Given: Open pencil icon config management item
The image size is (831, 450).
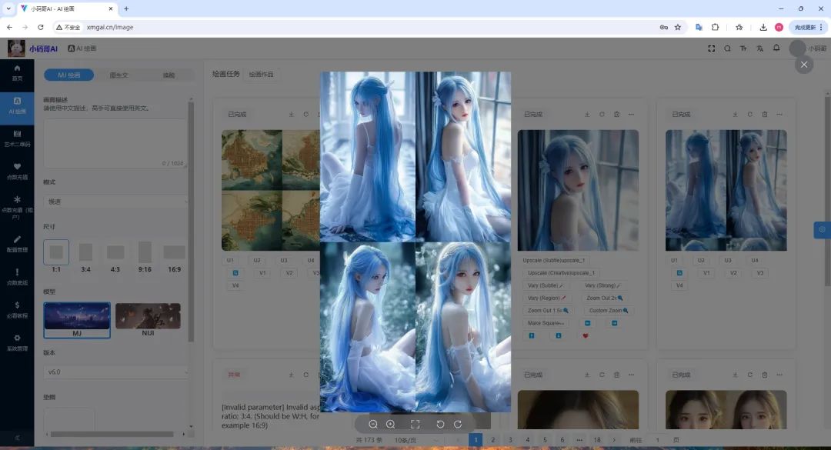Looking at the screenshot, I should click(x=17, y=244).
